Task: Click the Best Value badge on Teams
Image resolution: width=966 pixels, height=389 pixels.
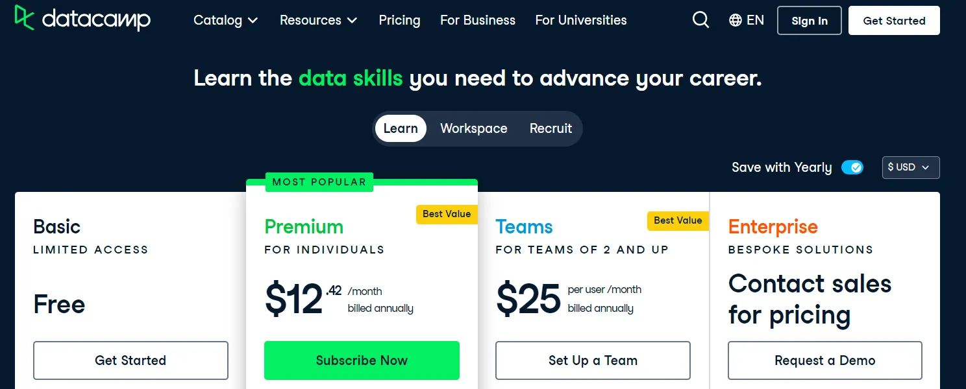Action: 678,220
